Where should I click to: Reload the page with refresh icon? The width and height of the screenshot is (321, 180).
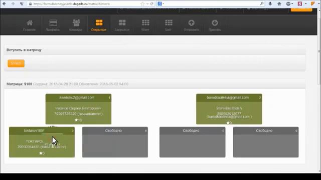[x=152, y=4]
